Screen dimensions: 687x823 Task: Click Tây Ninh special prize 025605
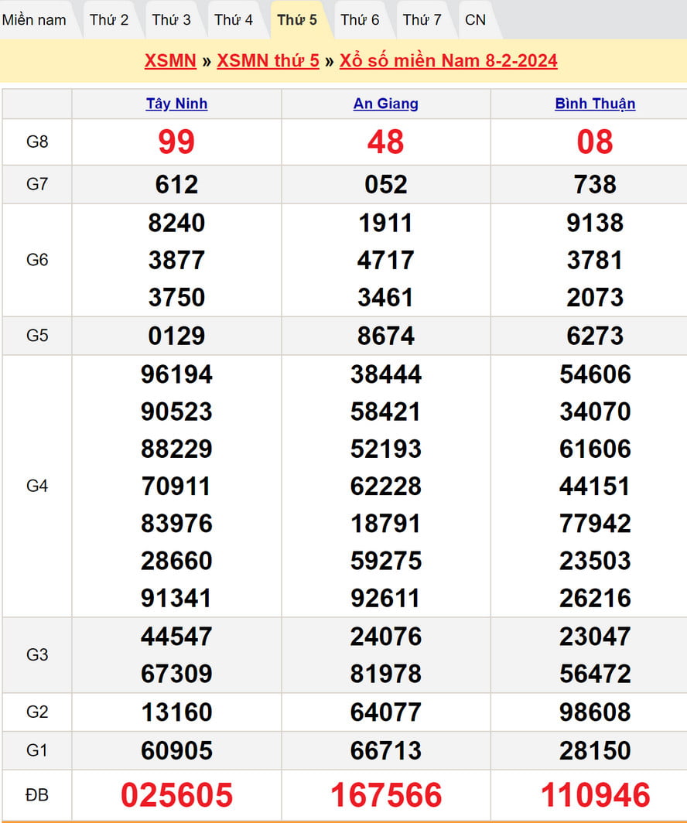tap(176, 795)
